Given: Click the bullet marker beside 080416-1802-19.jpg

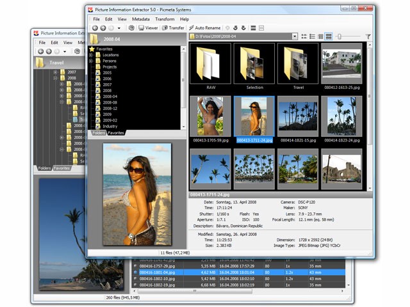Looking at the screenshot, I should pyautogui.click(x=135, y=285).
